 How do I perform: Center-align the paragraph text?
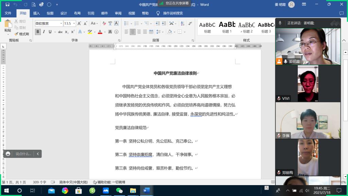click(x=133, y=32)
